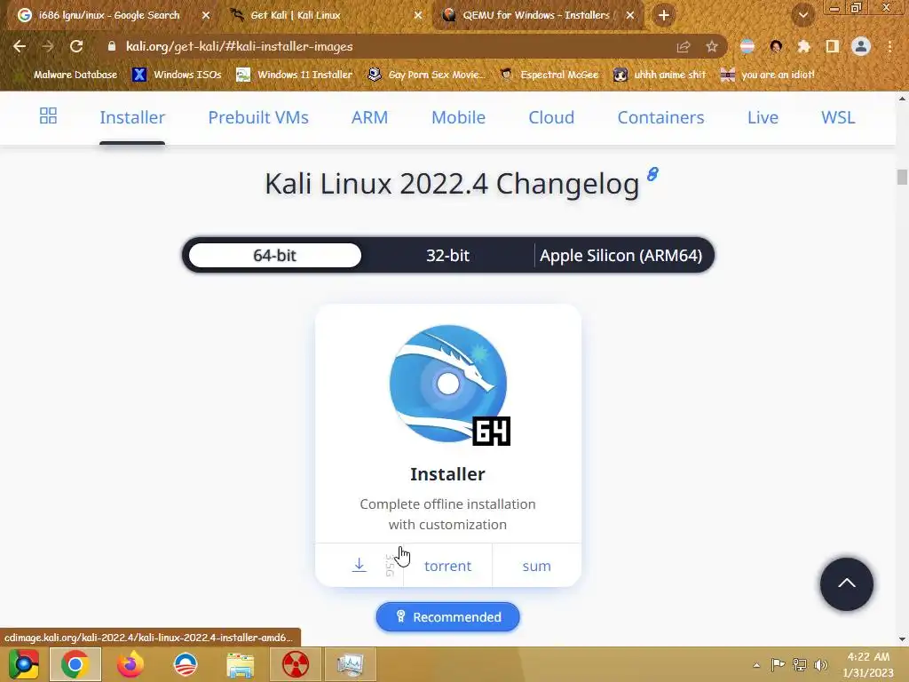Open Chrome's three-dot menu
Viewport: 909px width, 682px height.
pos(889,46)
